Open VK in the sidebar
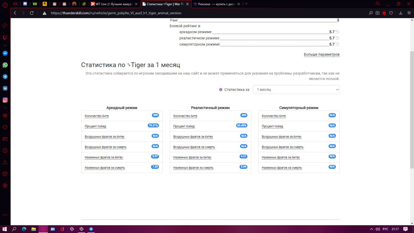The width and height of the screenshot is (414, 233). coord(5,88)
